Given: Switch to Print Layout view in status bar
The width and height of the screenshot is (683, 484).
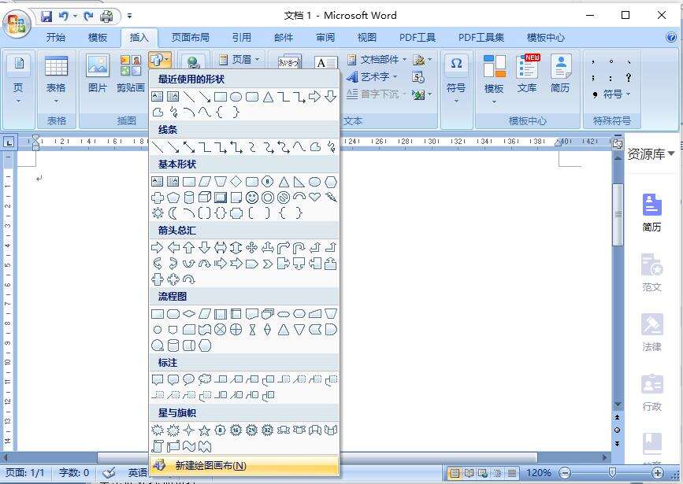Looking at the screenshot, I should click(455, 473).
